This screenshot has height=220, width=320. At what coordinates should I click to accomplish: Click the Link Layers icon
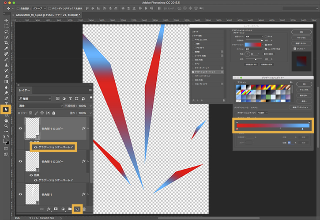click(x=41, y=209)
